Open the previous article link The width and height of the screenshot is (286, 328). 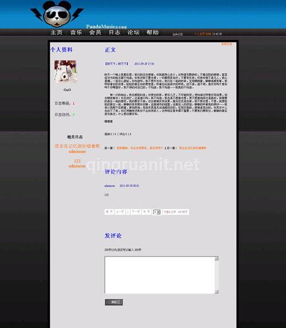pyautogui.click(x=140, y=148)
